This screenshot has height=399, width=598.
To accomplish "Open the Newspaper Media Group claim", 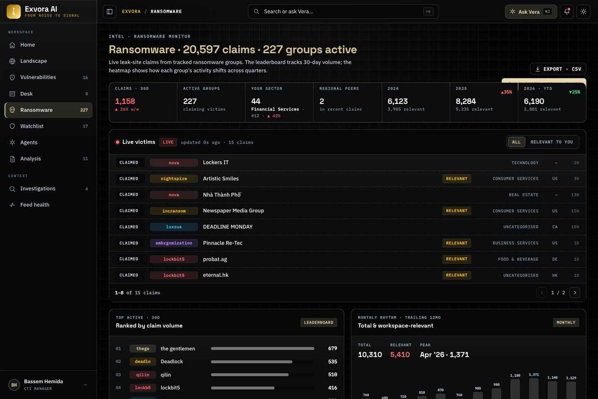I will (348, 211).
